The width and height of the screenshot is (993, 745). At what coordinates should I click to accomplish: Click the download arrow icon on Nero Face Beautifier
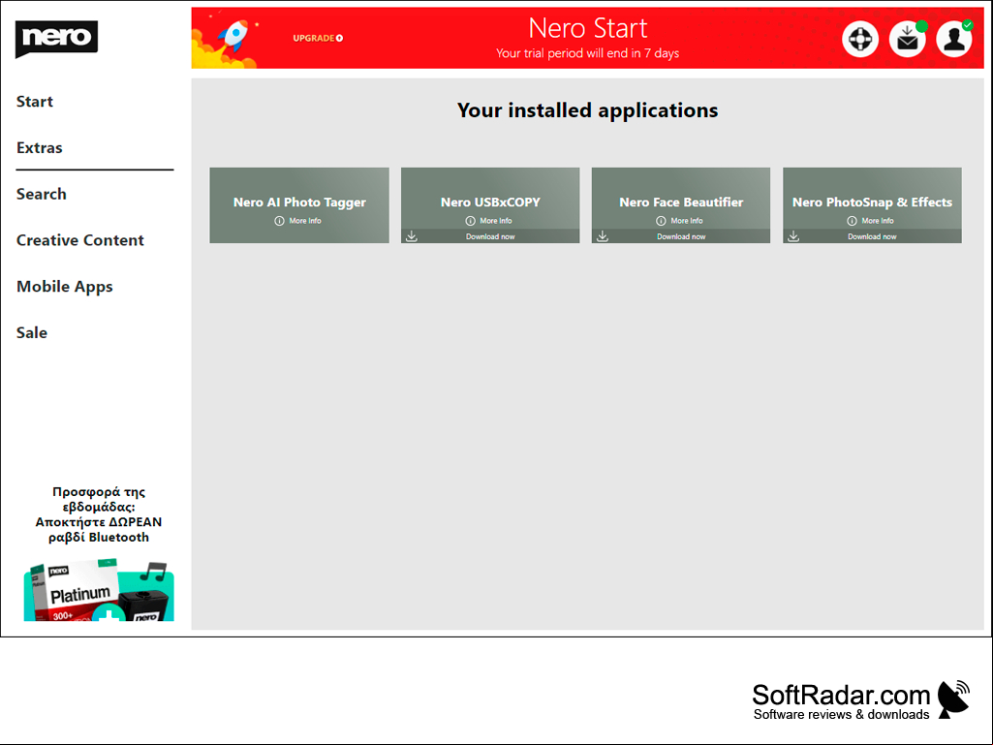603,236
